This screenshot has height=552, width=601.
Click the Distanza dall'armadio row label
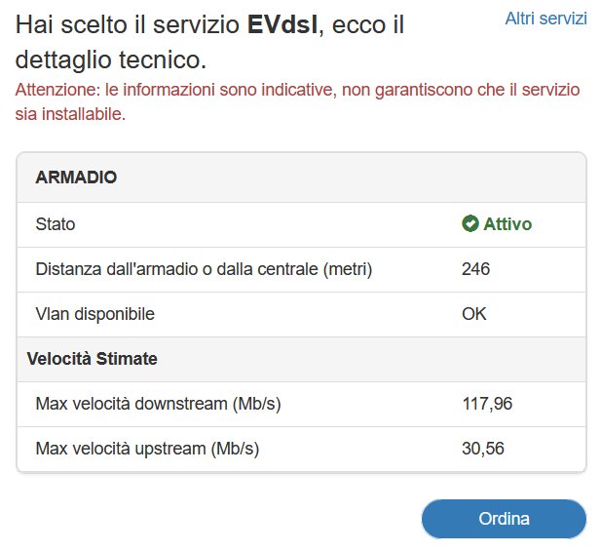[204, 269]
